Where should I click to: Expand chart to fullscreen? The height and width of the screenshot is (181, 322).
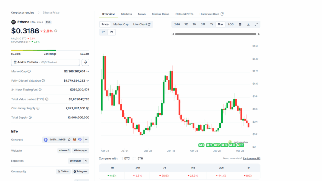pyautogui.click(x=256, y=25)
